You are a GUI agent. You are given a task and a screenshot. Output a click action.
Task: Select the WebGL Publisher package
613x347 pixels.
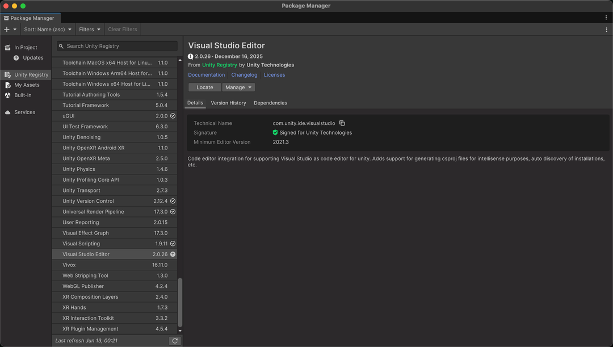[x=115, y=286]
